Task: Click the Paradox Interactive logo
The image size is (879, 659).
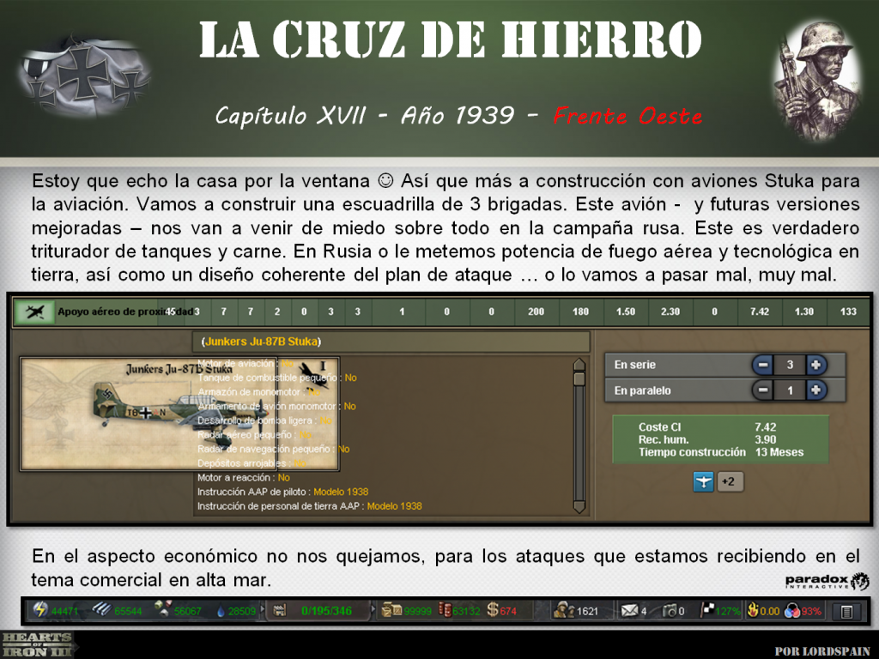Action: tap(827, 582)
